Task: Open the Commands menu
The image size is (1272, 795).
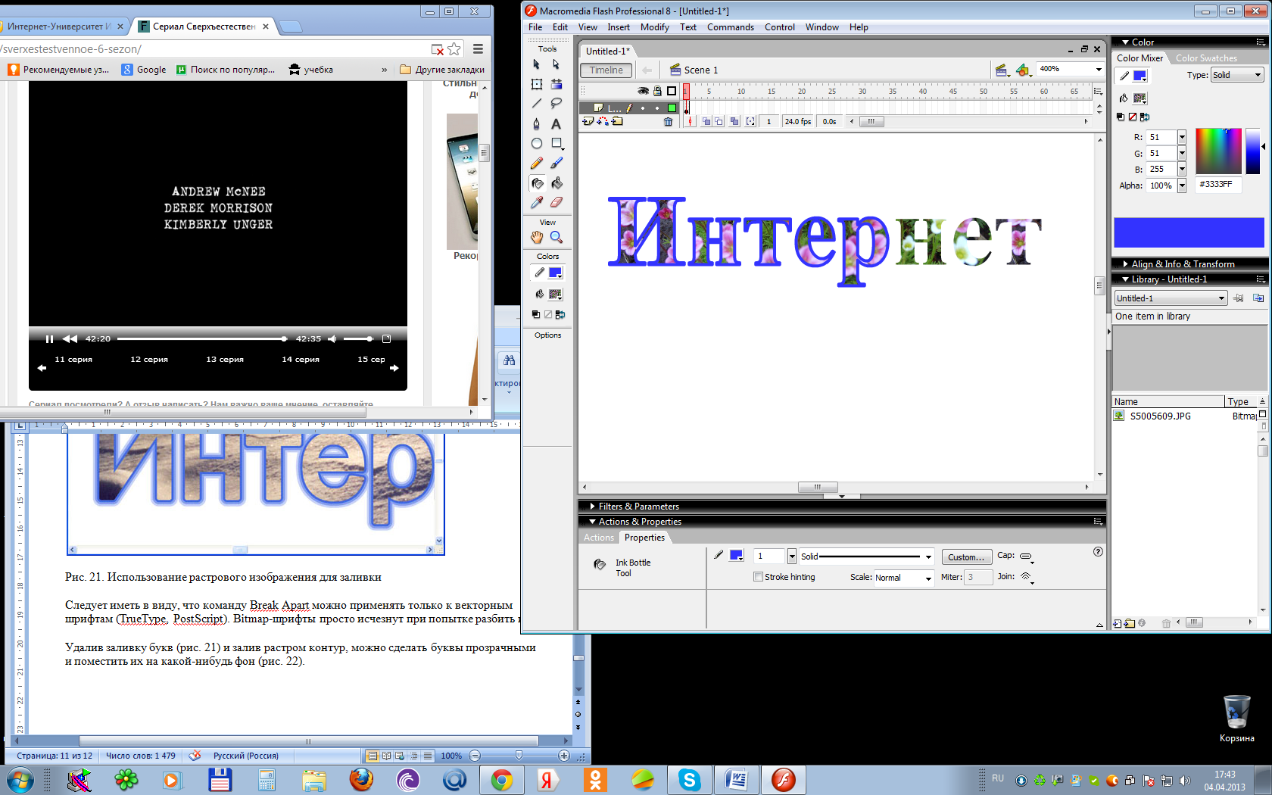Action: coord(730,27)
